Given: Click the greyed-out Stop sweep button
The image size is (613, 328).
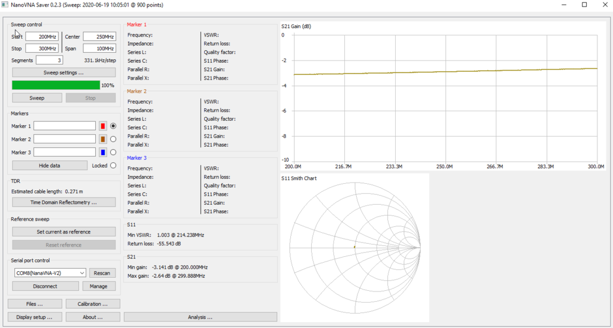Looking at the screenshot, I should click(x=90, y=98).
